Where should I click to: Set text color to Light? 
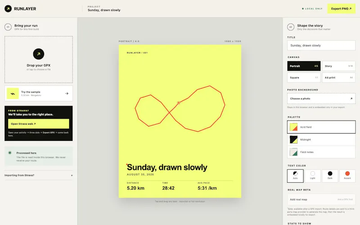(312, 176)
